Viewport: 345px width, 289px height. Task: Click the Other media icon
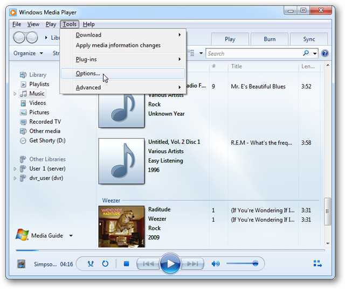click(23, 131)
